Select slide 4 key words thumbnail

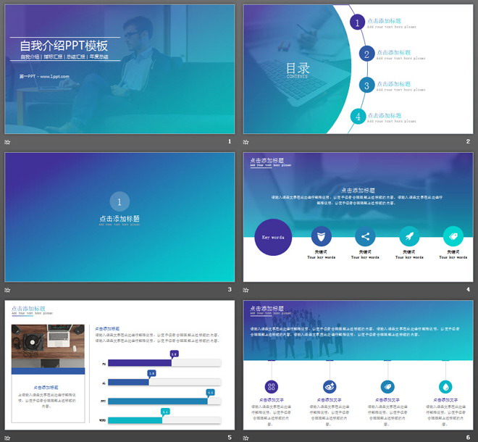(x=358, y=217)
